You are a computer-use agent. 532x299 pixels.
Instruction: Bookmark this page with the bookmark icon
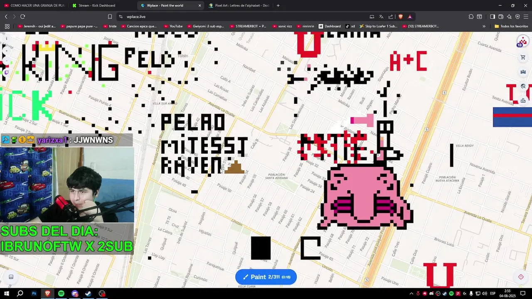110,17
